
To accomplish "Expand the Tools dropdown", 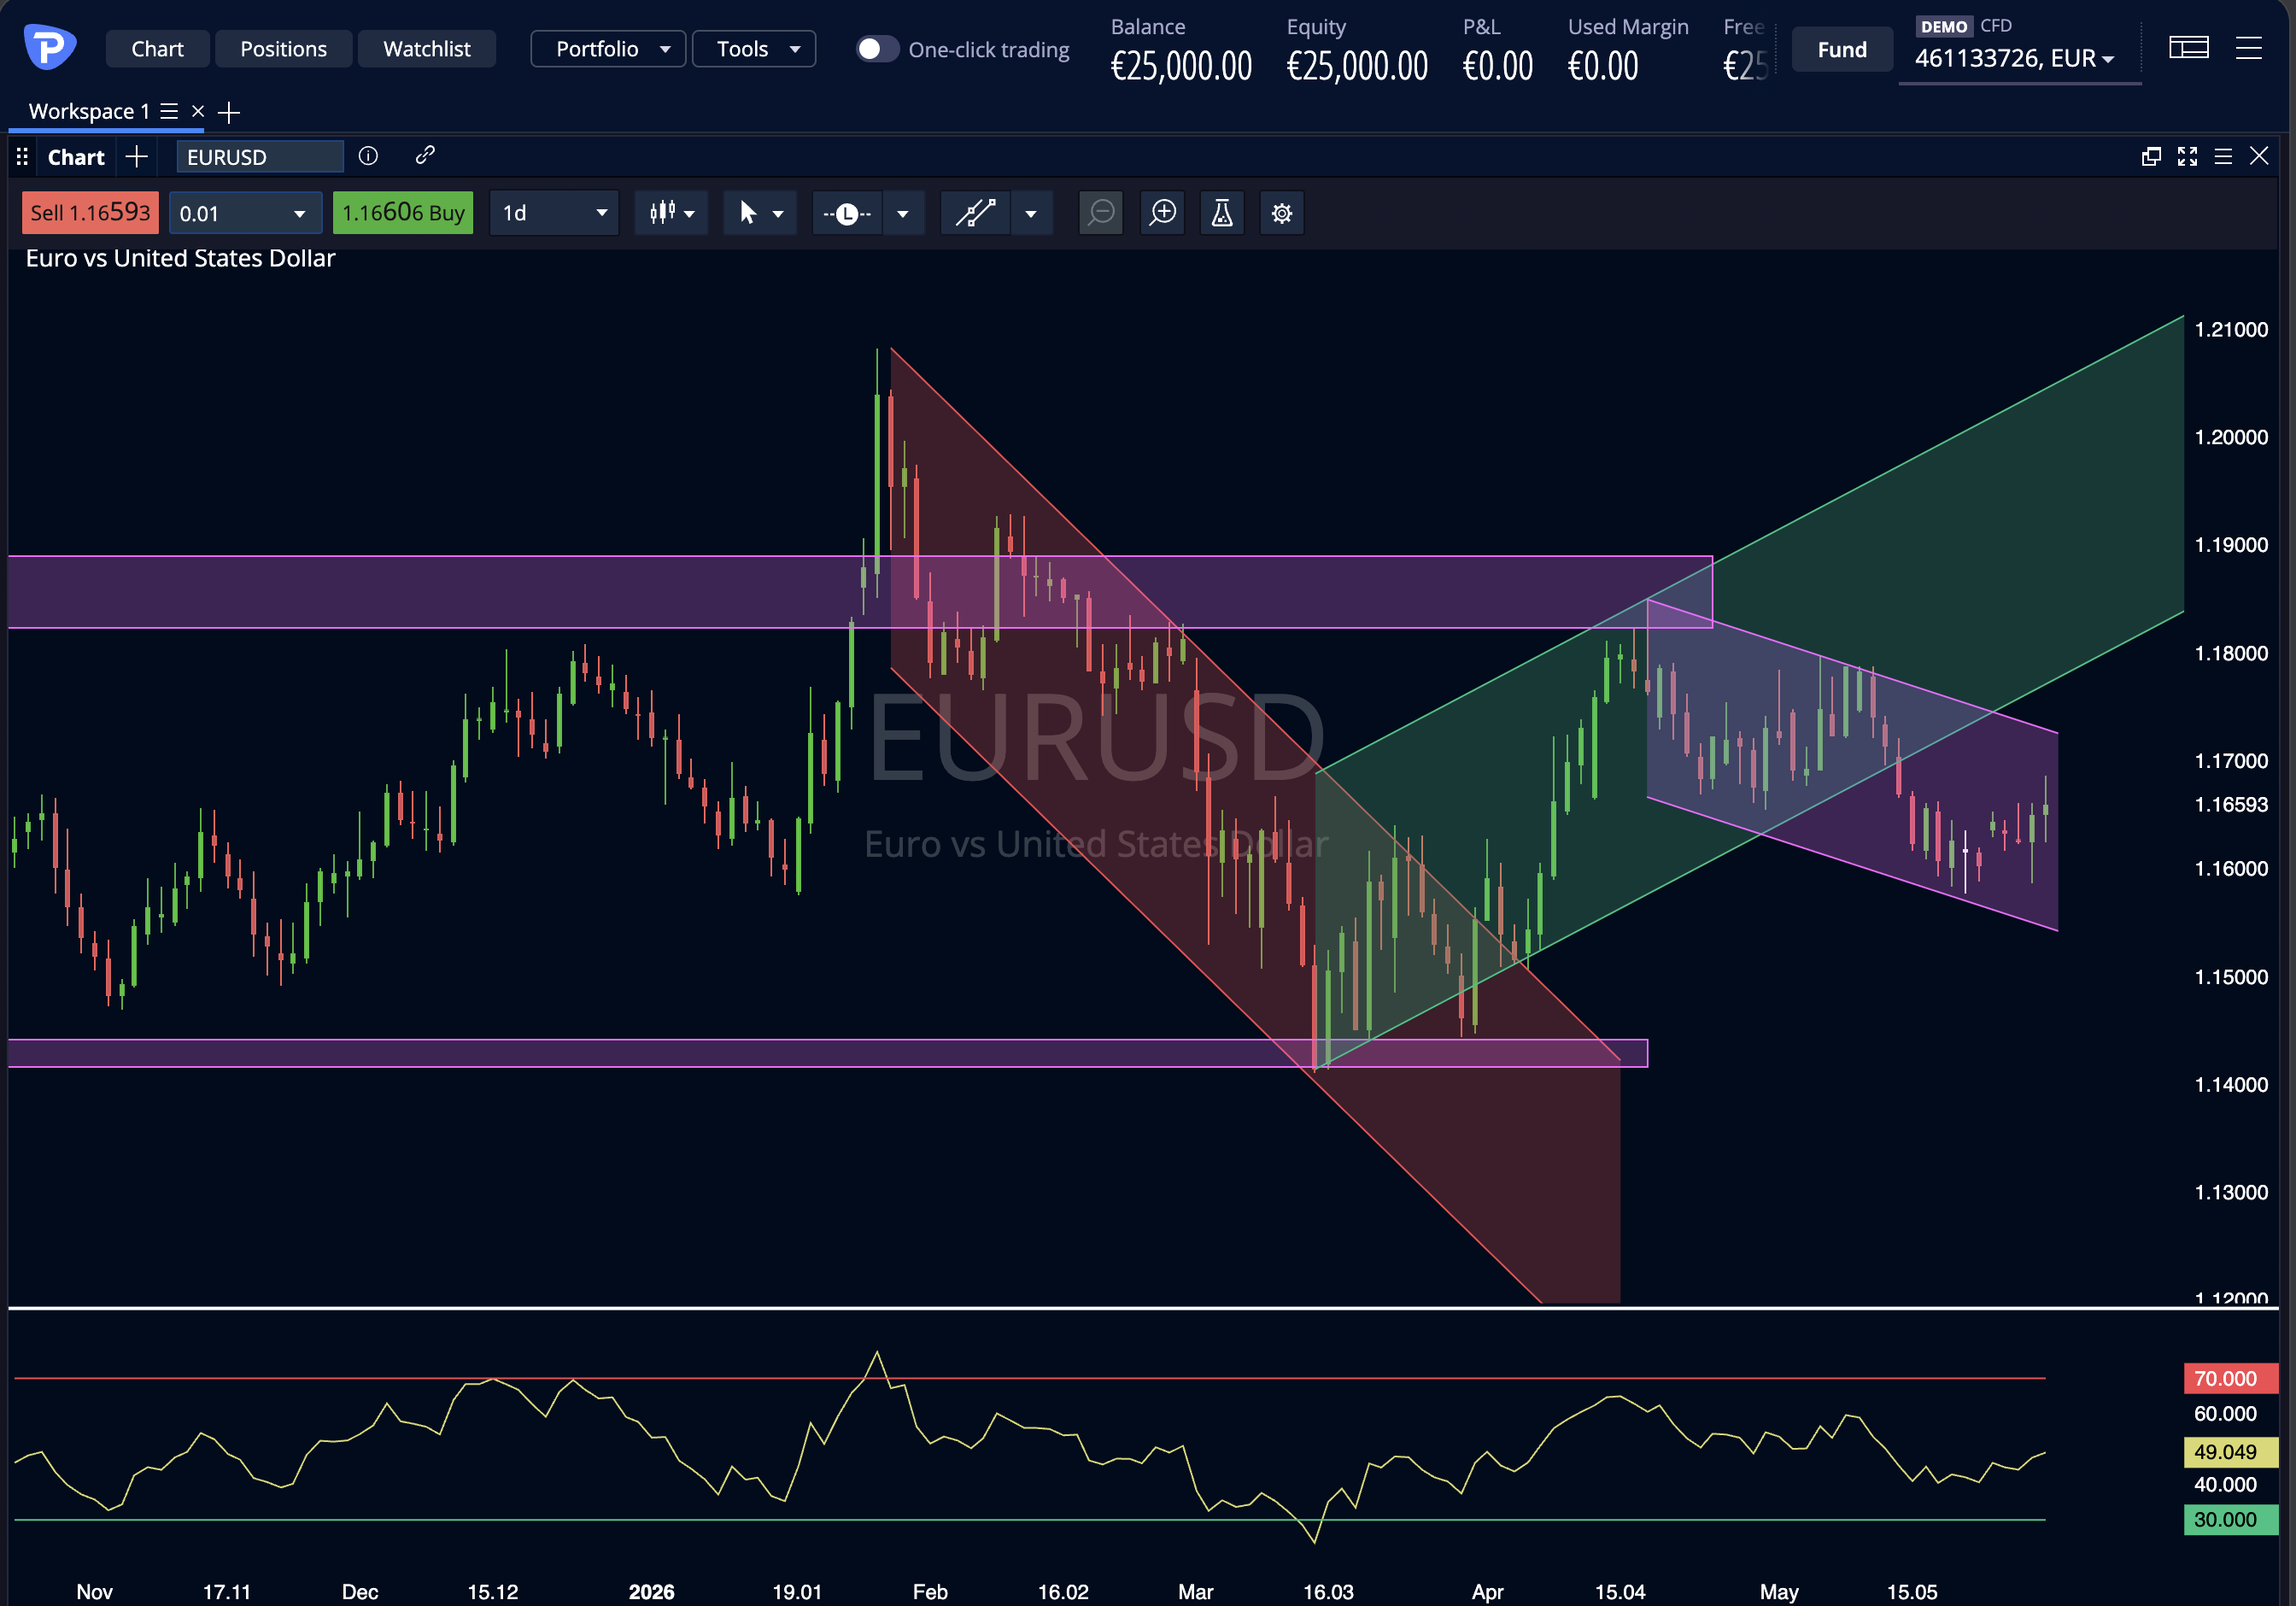I will 754,49.
